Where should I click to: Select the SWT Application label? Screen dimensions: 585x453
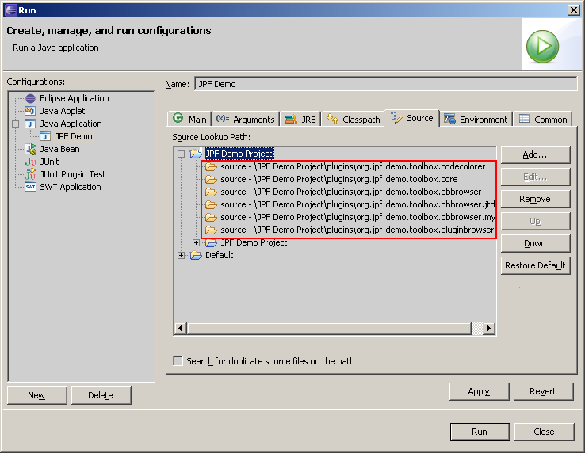pos(71,187)
